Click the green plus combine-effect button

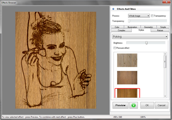[x=134, y=105]
